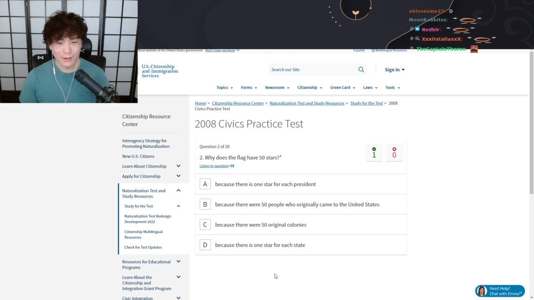This screenshot has width=534, height=300.
Task: Expand the Newsroom menu
Action: pos(277,87)
